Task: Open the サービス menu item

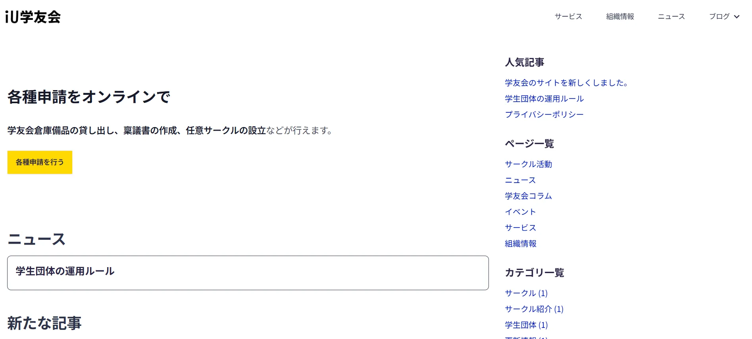Action: pyautogui.click(x=568, y=17)
